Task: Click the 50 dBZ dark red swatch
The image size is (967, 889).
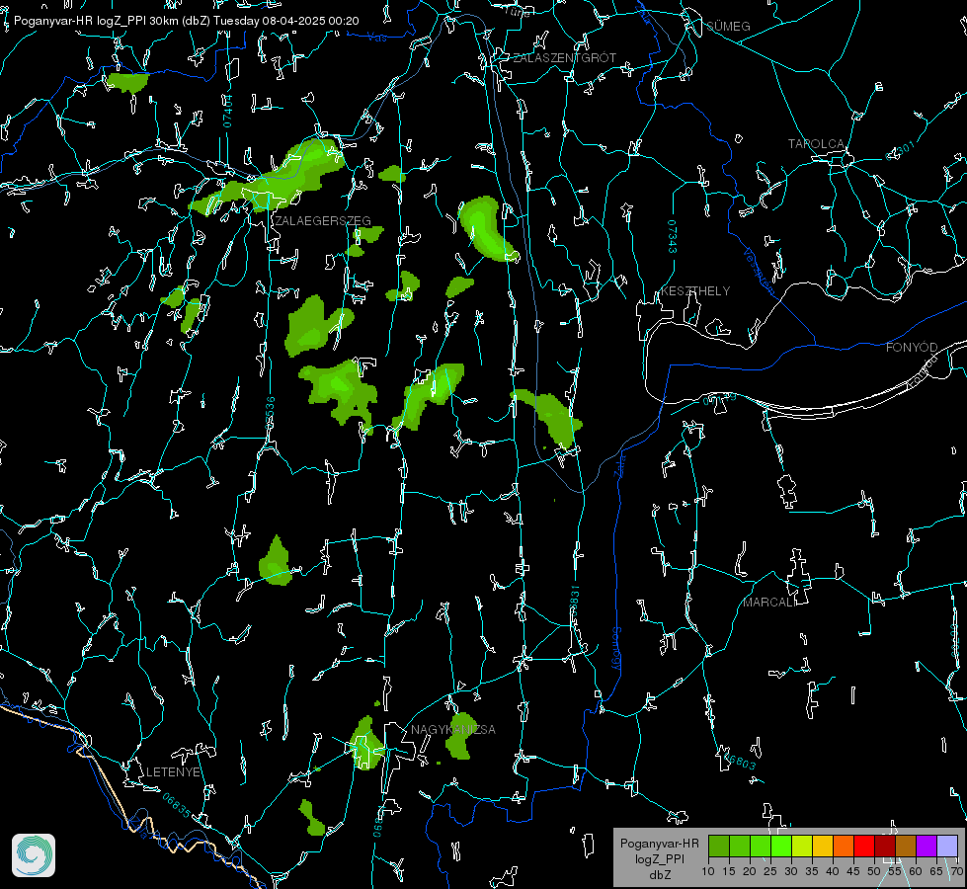Action: coord(885,846)
